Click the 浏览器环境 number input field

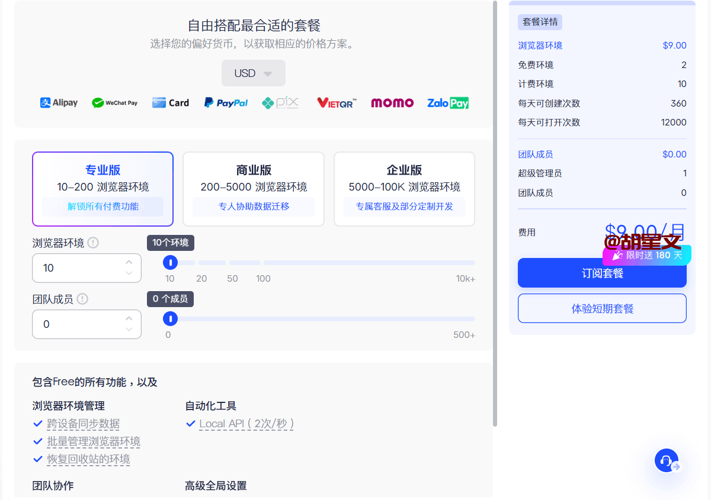pos(80,268)
